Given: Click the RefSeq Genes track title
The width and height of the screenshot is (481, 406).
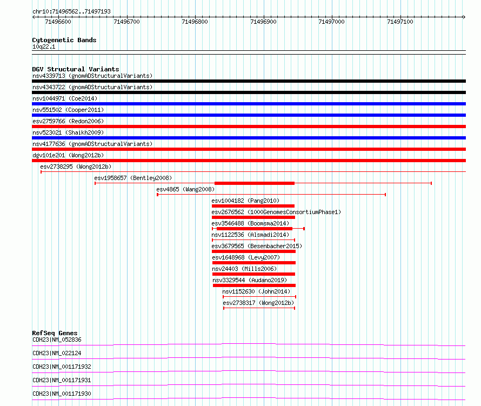Looking at the screenshot, I should pyautogui.click(x=55, y=333).
